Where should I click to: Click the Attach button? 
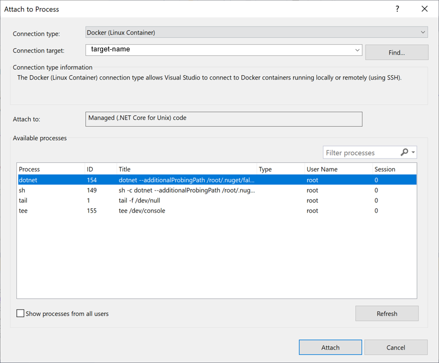[x=330, y=347]
